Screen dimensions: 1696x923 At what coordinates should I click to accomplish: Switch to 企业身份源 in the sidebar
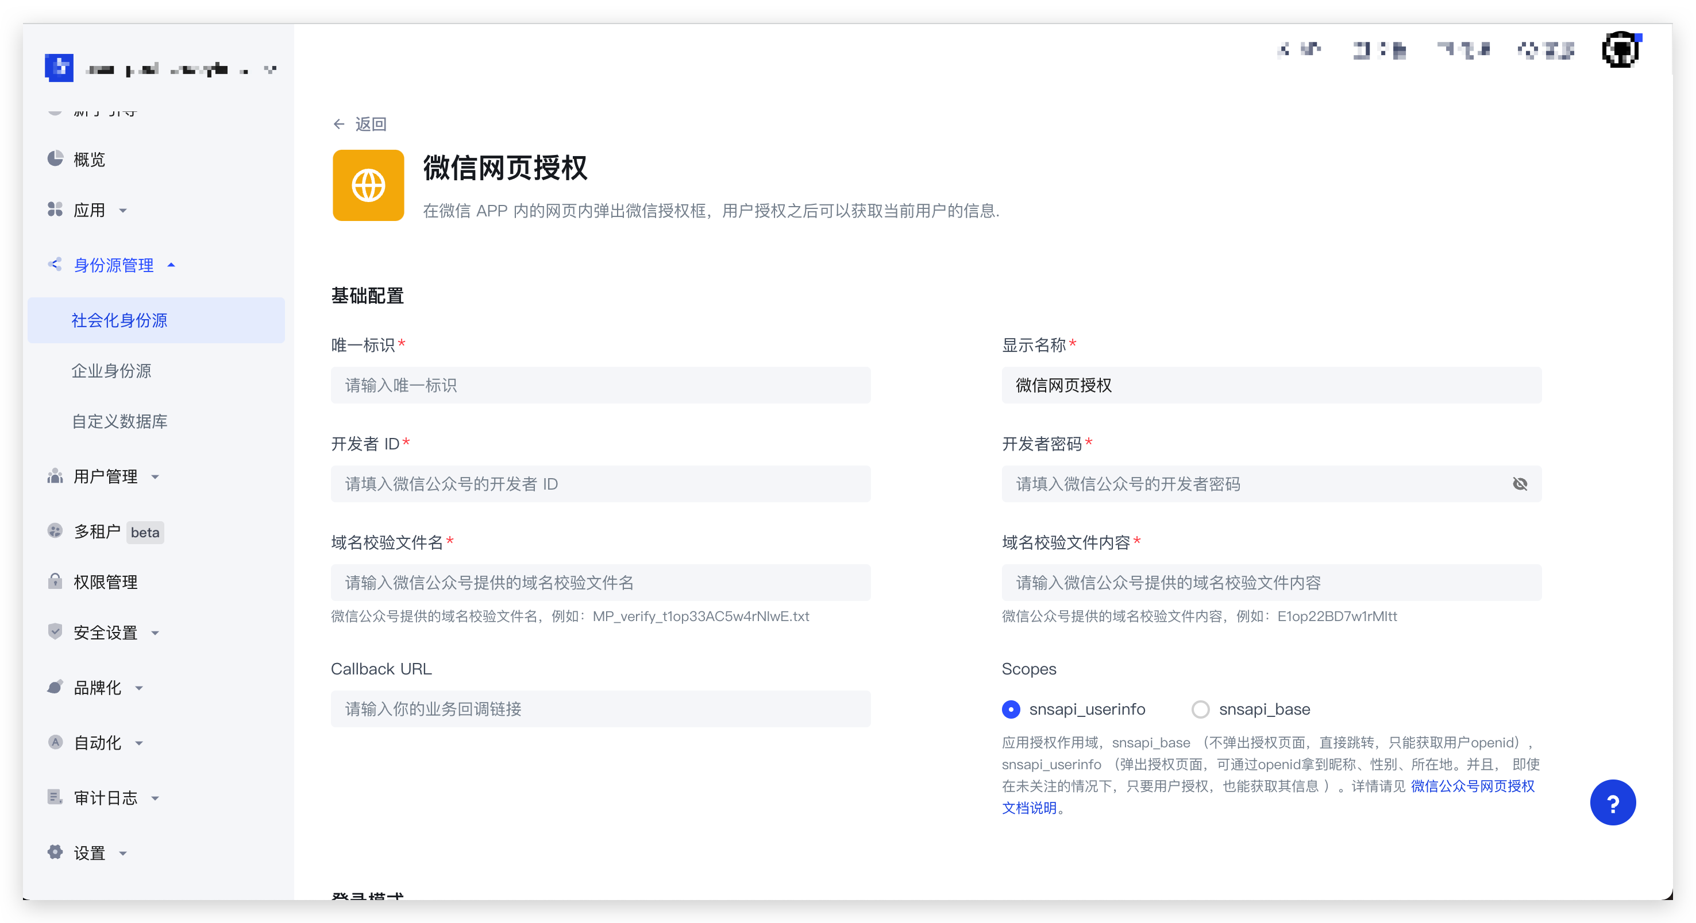[111, 370]
